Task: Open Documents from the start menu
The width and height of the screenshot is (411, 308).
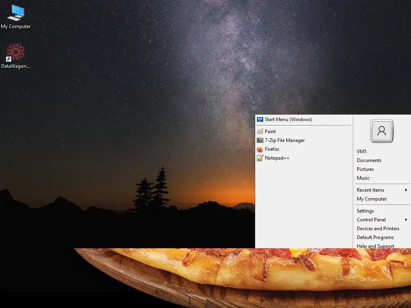Action: coord(383,160)
